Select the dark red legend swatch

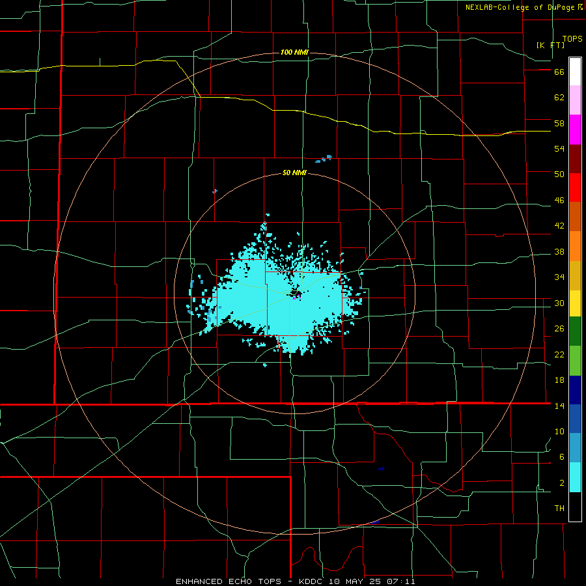click(575, 158)
